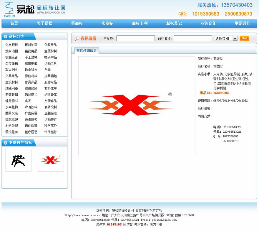Open the 家具产品 category
Viewport: 259px width, 233px height.
point(31,82)
